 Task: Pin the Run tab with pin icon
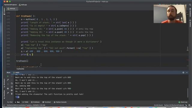(8, 93)
